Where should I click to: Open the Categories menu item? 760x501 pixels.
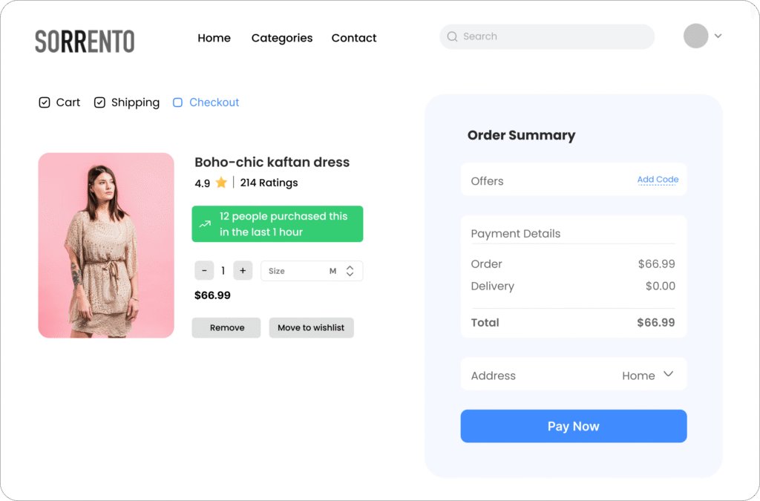pyautogui.click(x=282, y=38)
